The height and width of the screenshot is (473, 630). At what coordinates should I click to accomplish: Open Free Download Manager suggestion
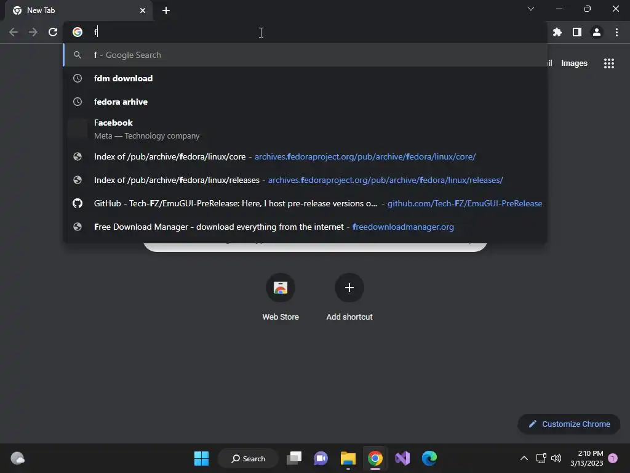click(x=305, y=227)
